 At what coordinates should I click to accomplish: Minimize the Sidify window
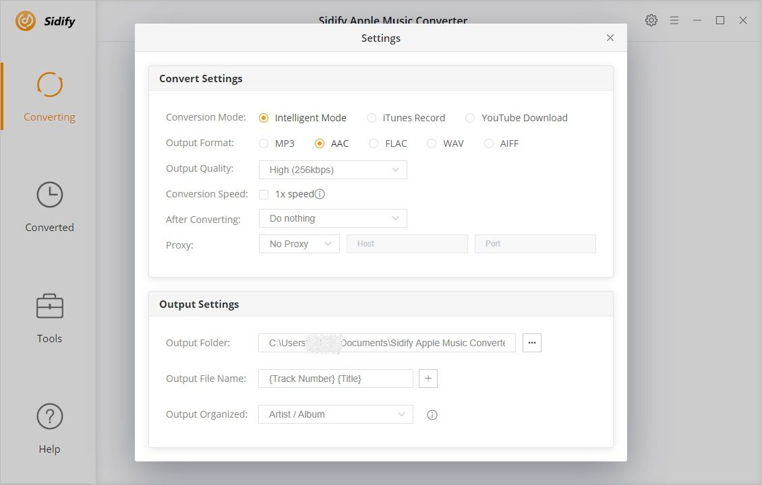(697, 20)
